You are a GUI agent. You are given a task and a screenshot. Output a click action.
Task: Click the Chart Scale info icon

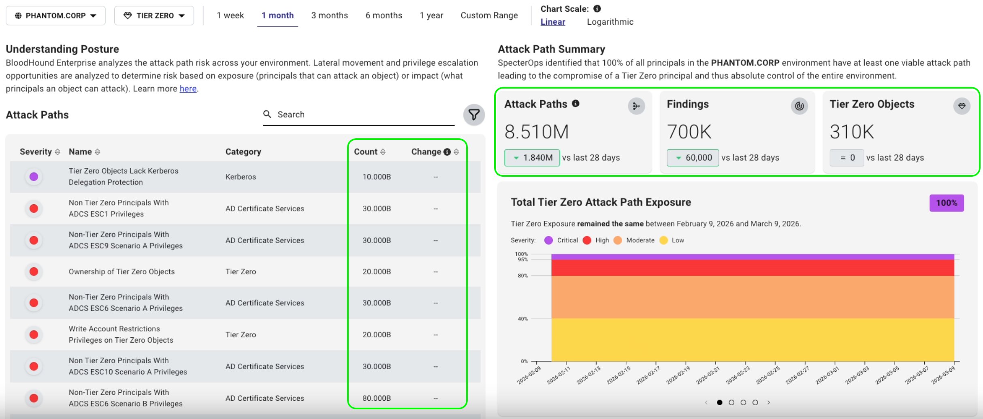coord(597,8)
